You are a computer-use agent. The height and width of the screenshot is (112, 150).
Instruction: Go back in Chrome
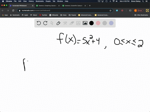click(x=3, y=11)
